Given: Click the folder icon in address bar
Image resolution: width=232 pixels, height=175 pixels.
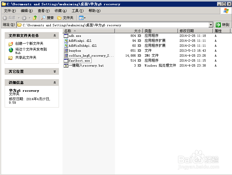Looking at the screenshot, I should pyautogui.click(x=19, y=25).
